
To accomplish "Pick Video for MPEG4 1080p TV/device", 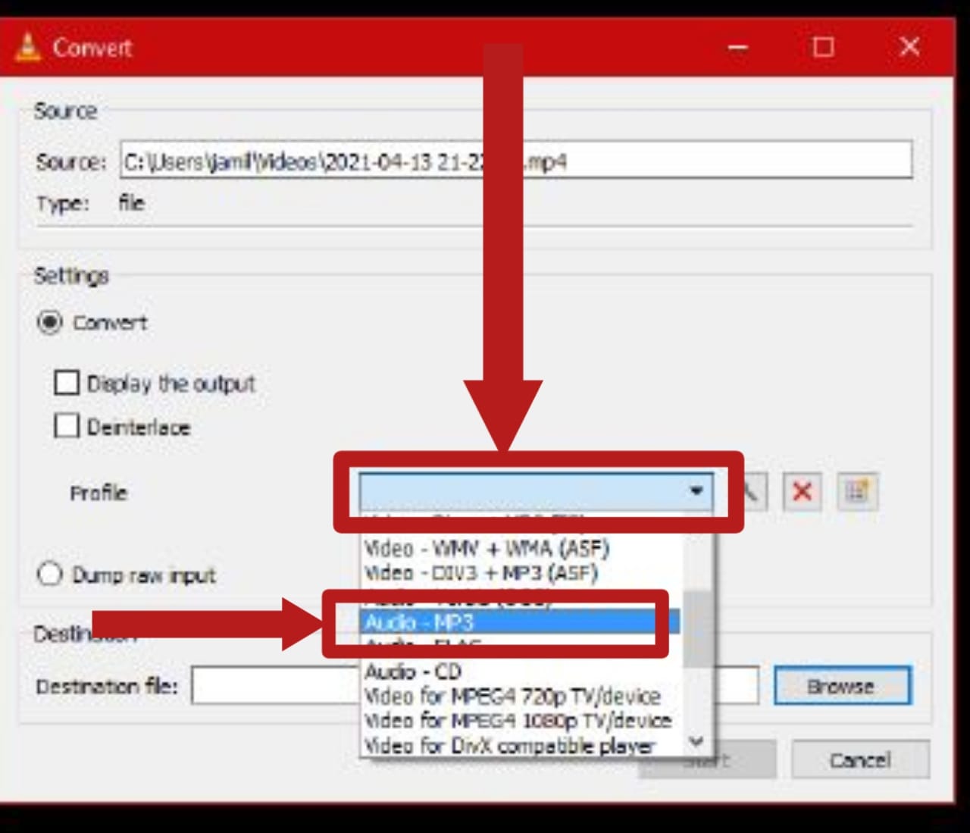I will pyautogui.click(x=521, y=720).
